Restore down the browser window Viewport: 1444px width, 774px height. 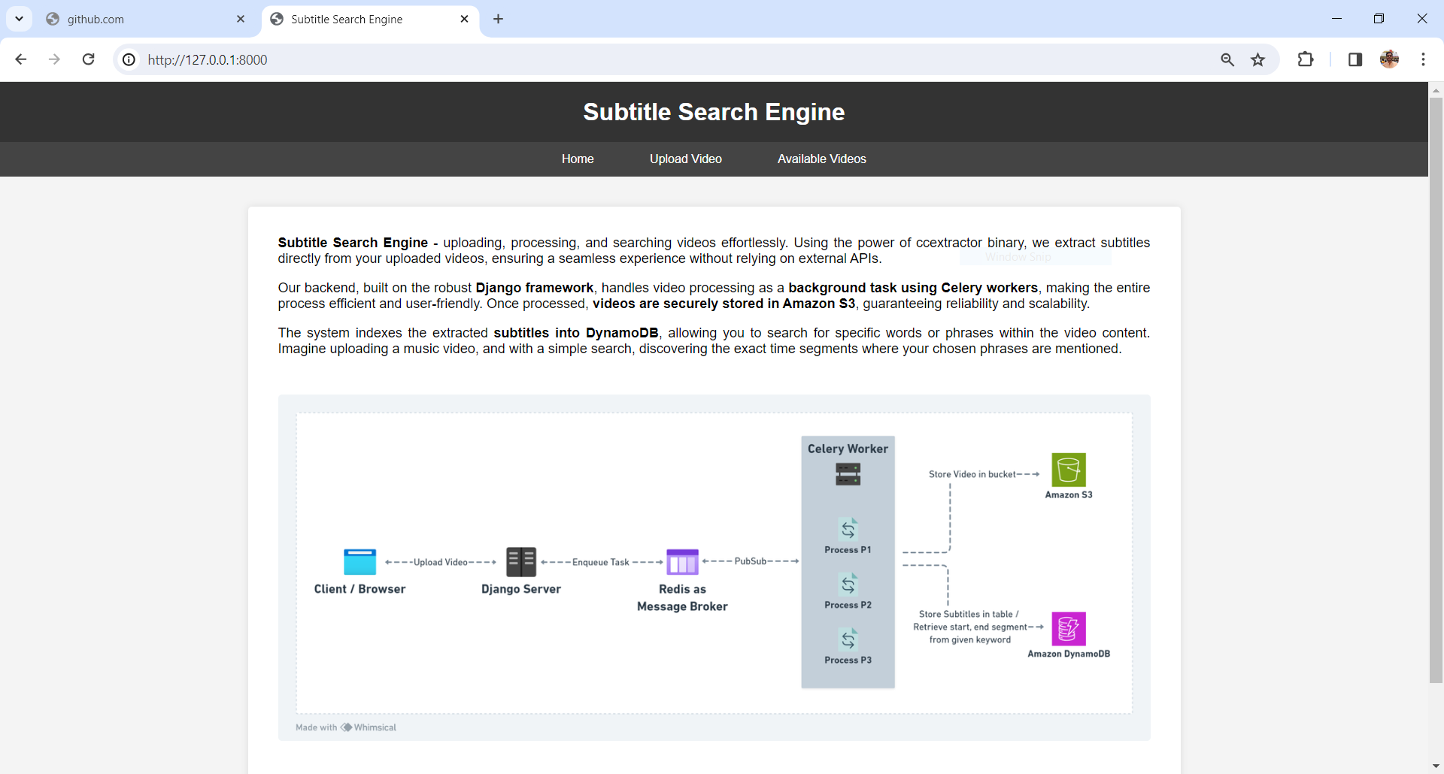[1379, 19]
